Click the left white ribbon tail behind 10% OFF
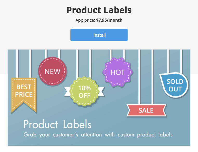 pos(67,92)
